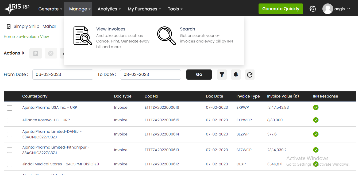Open the notifications bell icon
This screenshot has width=358, height=175.
[236, 75]
